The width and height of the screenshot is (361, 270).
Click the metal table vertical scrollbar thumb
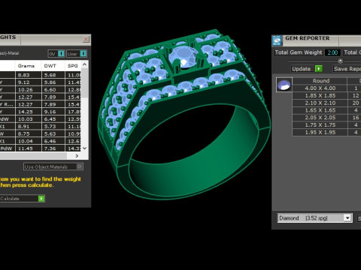click(85, 82)
